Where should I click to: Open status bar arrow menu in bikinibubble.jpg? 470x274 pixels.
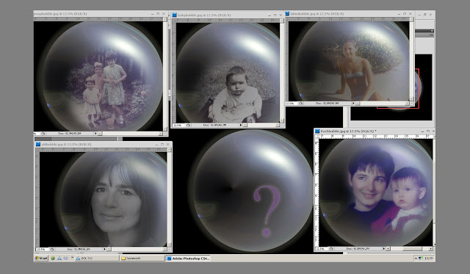point(353,103)
